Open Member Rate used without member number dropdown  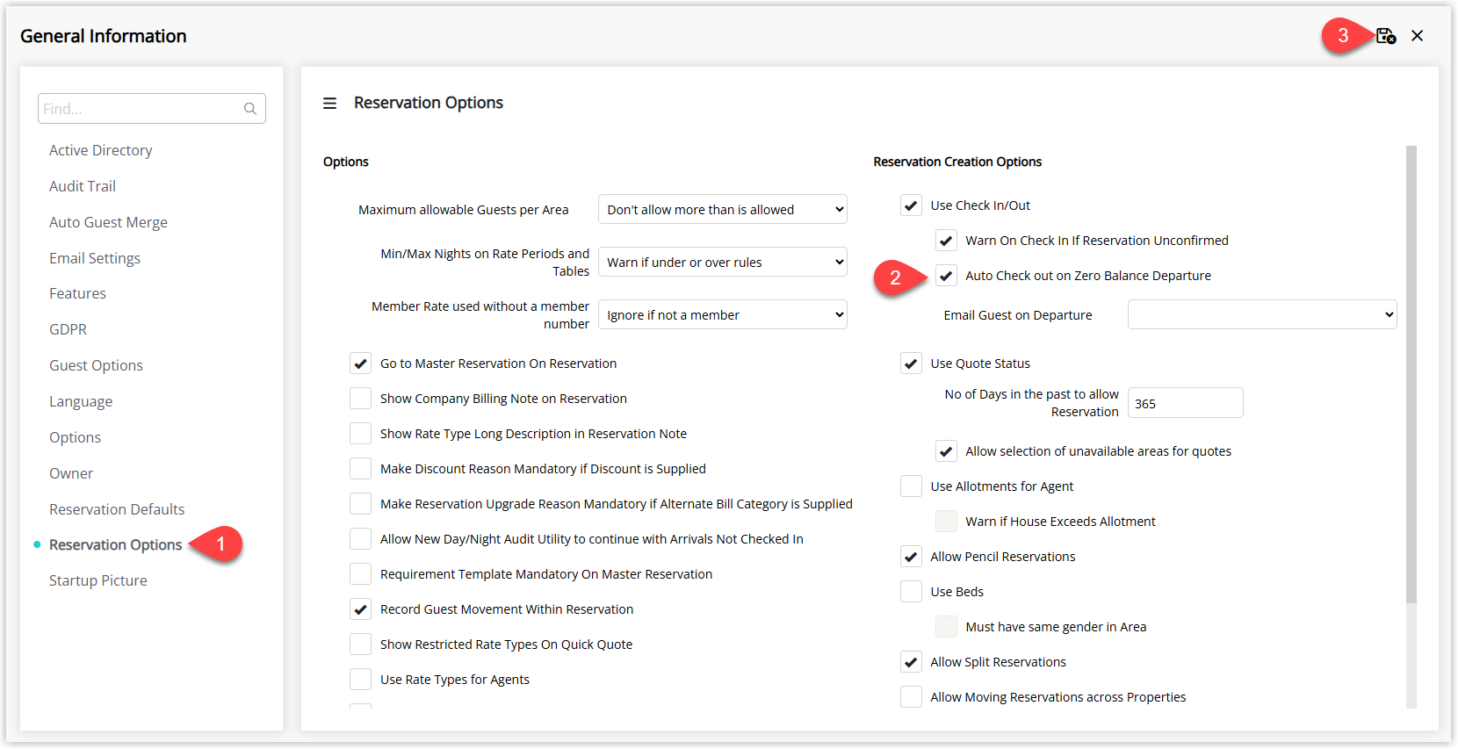coord(722,315)
